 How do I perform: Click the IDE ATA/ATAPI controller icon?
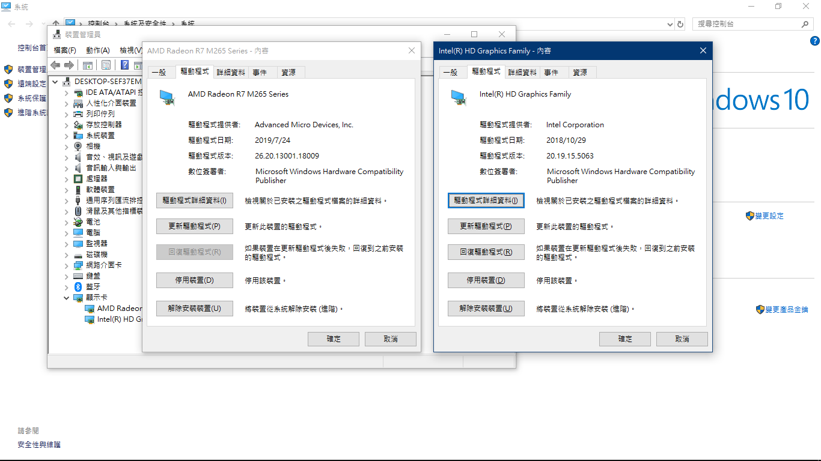[78, 92]
